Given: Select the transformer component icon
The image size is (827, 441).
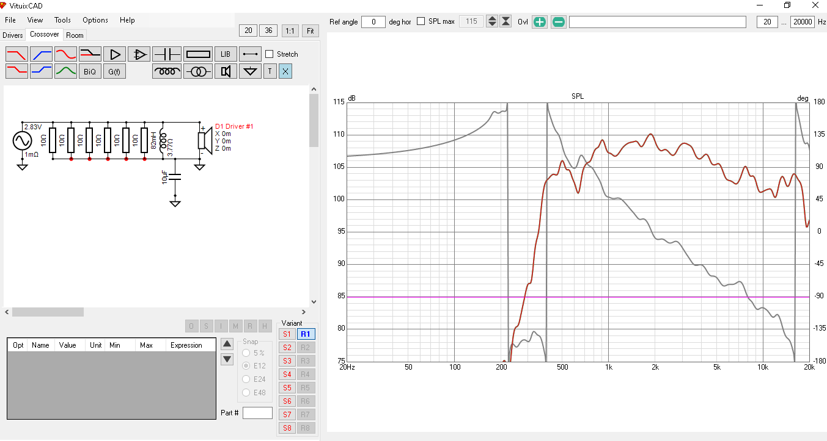Looking at the screenshot, I should (197, 71).
